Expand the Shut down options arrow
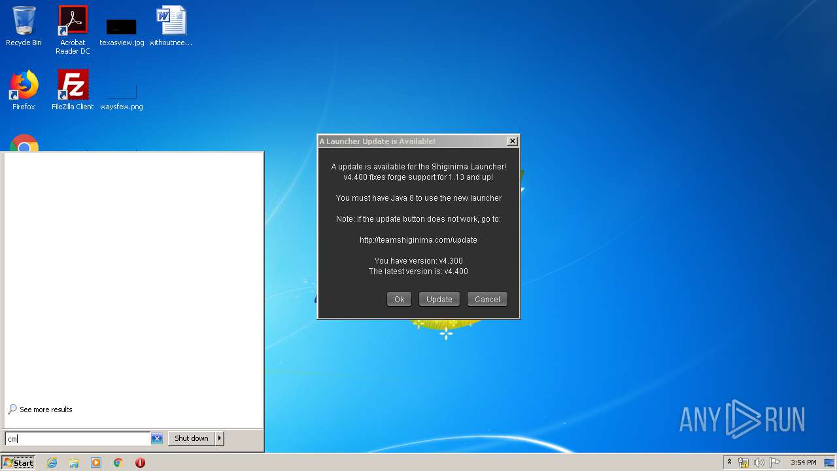Viewport: 837px width, 471px height. click(x=220, y=438)
